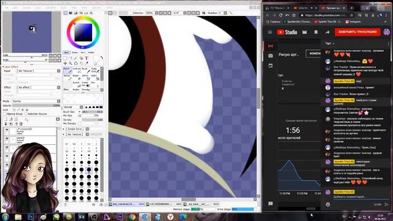This screenshot has width=393, height=221.
Task: Reload the browser page
Action: click(x=281, y=15)
